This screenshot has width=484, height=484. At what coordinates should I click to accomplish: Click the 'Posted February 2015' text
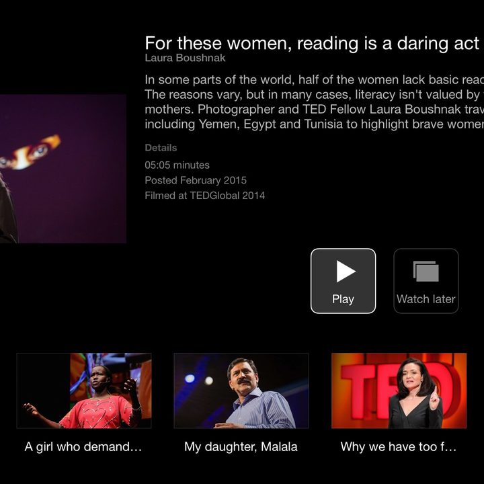click(x=196, y=180)
